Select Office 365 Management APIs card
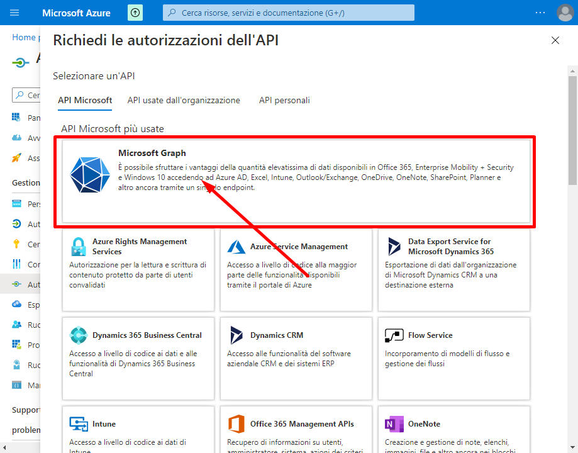 click(296, 429)
